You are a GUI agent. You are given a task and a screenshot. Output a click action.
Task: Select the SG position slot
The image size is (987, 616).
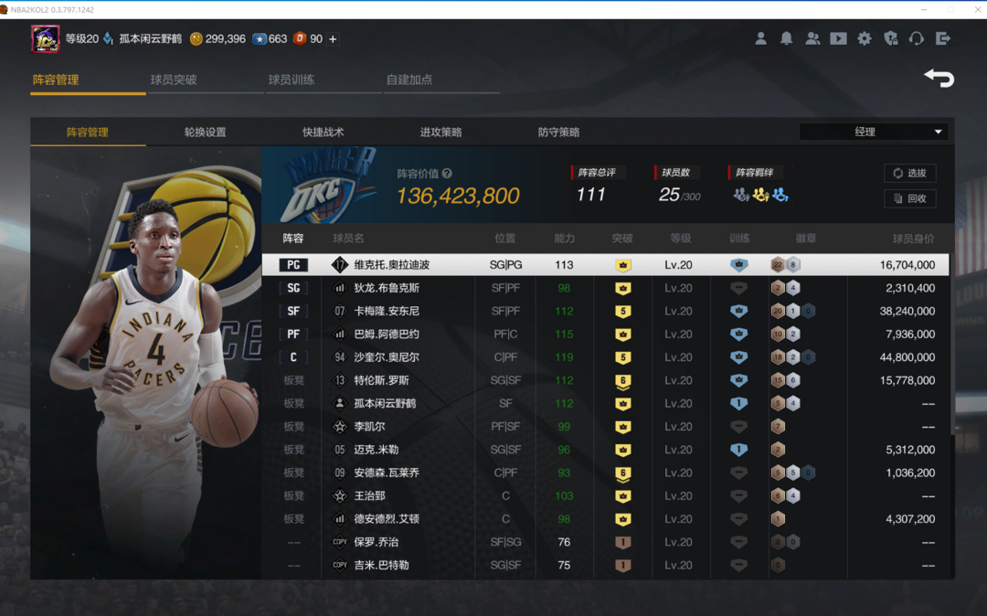click(x=293, y=288)
